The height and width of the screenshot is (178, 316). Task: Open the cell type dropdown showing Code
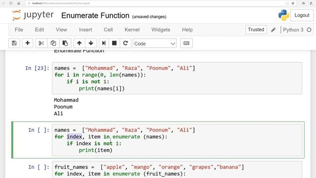tap(155, 44)
